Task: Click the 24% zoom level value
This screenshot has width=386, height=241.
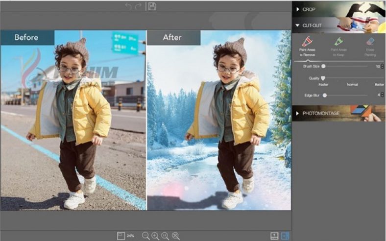Action: coord(130,236)
